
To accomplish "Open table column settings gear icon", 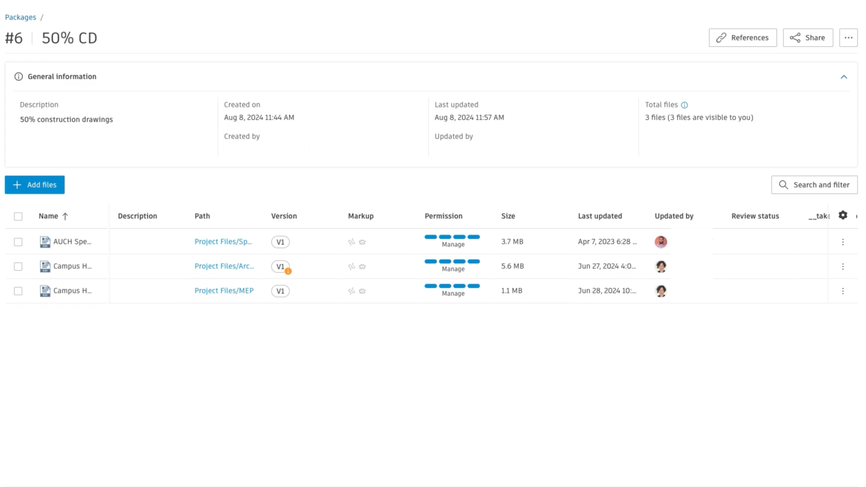I will pyautogui.click(x=842, y=215).
